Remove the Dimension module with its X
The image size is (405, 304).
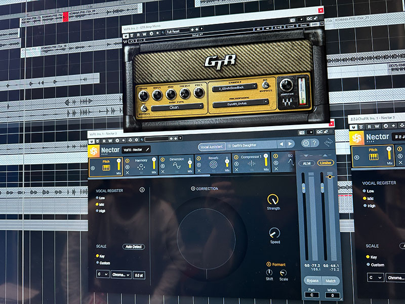pos(163,171)
